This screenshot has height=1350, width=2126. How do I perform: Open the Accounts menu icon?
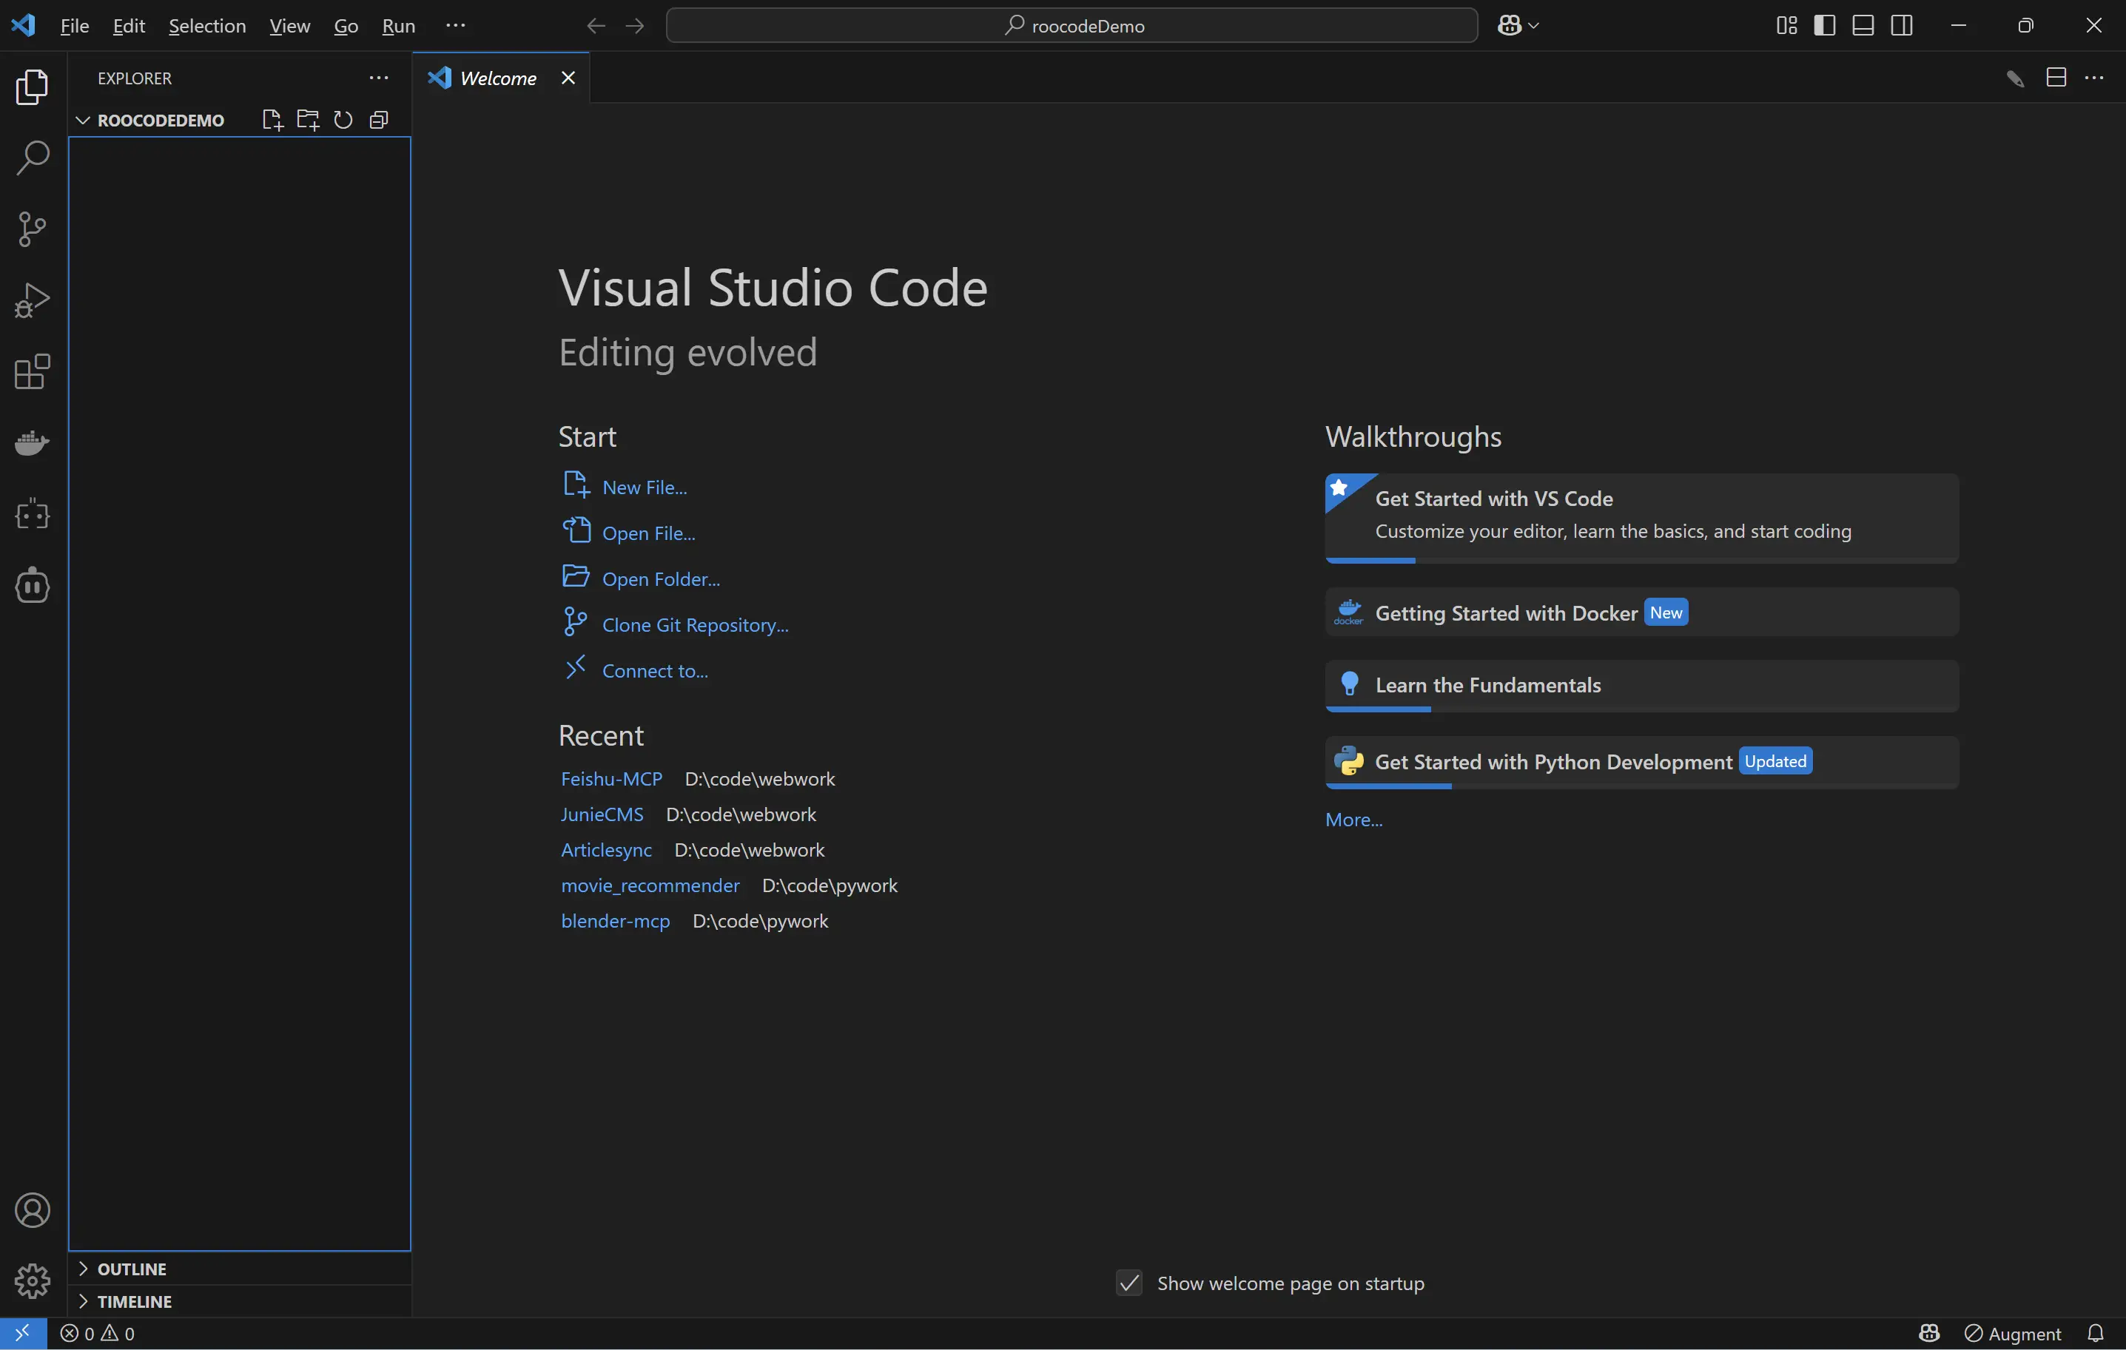coord(33,1209)
